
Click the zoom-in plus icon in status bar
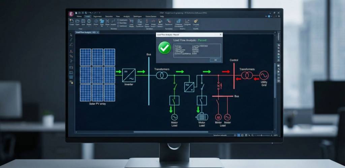(x=271, y=135)
